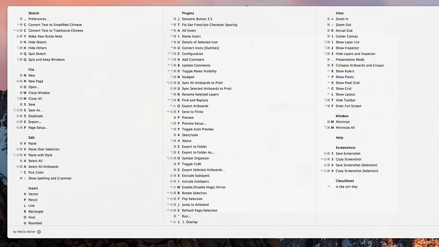Select Exclude Sublayers entry
This screenshot has height=247, width=439.
coord(196,176)
